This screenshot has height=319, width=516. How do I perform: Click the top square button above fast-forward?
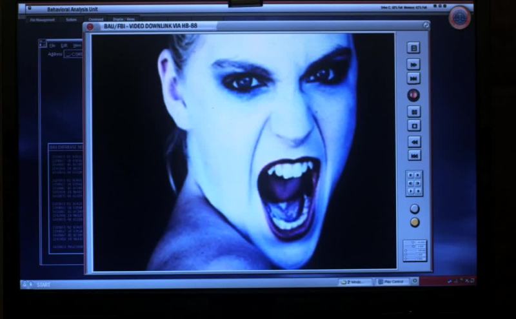pos(413,48)
